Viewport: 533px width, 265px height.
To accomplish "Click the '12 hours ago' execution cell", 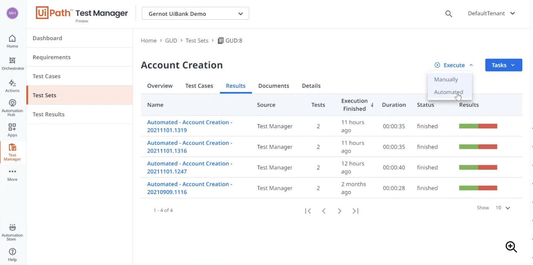I will click(353, 168).
